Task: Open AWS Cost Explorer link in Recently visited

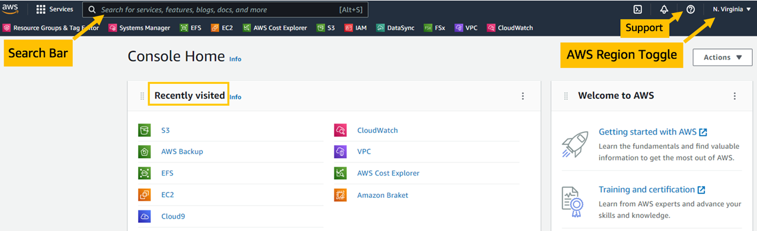Action: (388, 173)
